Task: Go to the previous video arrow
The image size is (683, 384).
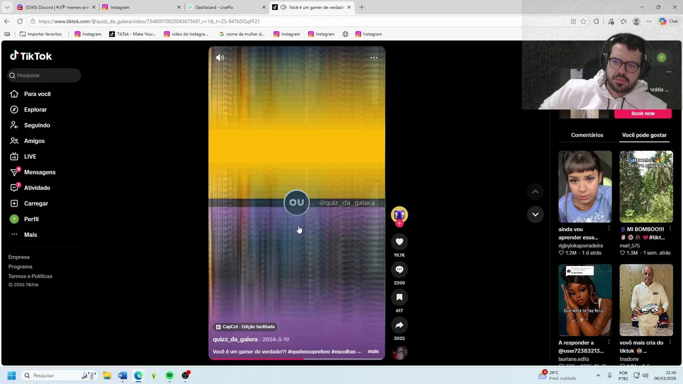Action: [535, 191]
